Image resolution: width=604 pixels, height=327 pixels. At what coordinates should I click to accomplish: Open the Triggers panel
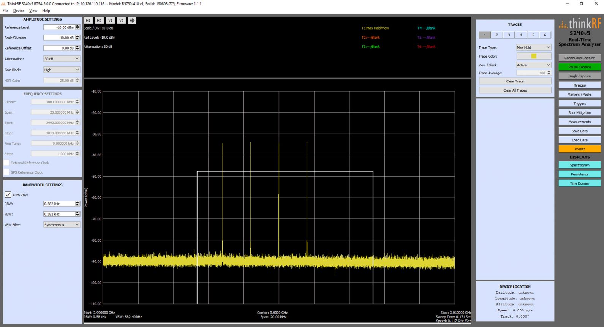coord(580,104)
